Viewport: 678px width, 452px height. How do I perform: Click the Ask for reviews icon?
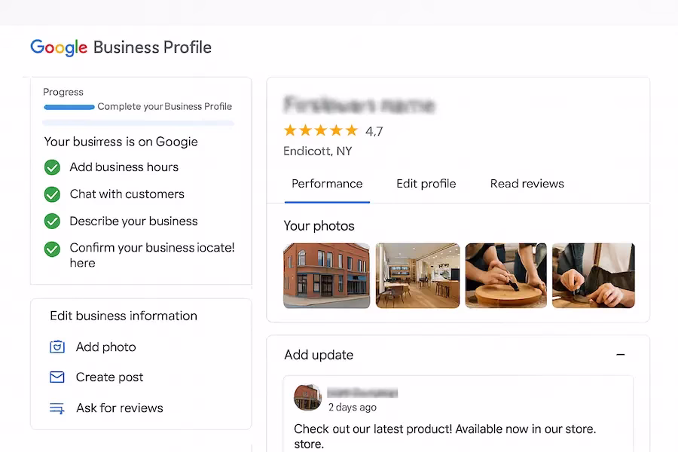(x=56, y=408)
